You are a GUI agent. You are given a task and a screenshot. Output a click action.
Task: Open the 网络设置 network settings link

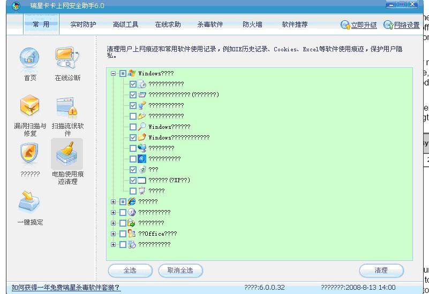[407, 25]
